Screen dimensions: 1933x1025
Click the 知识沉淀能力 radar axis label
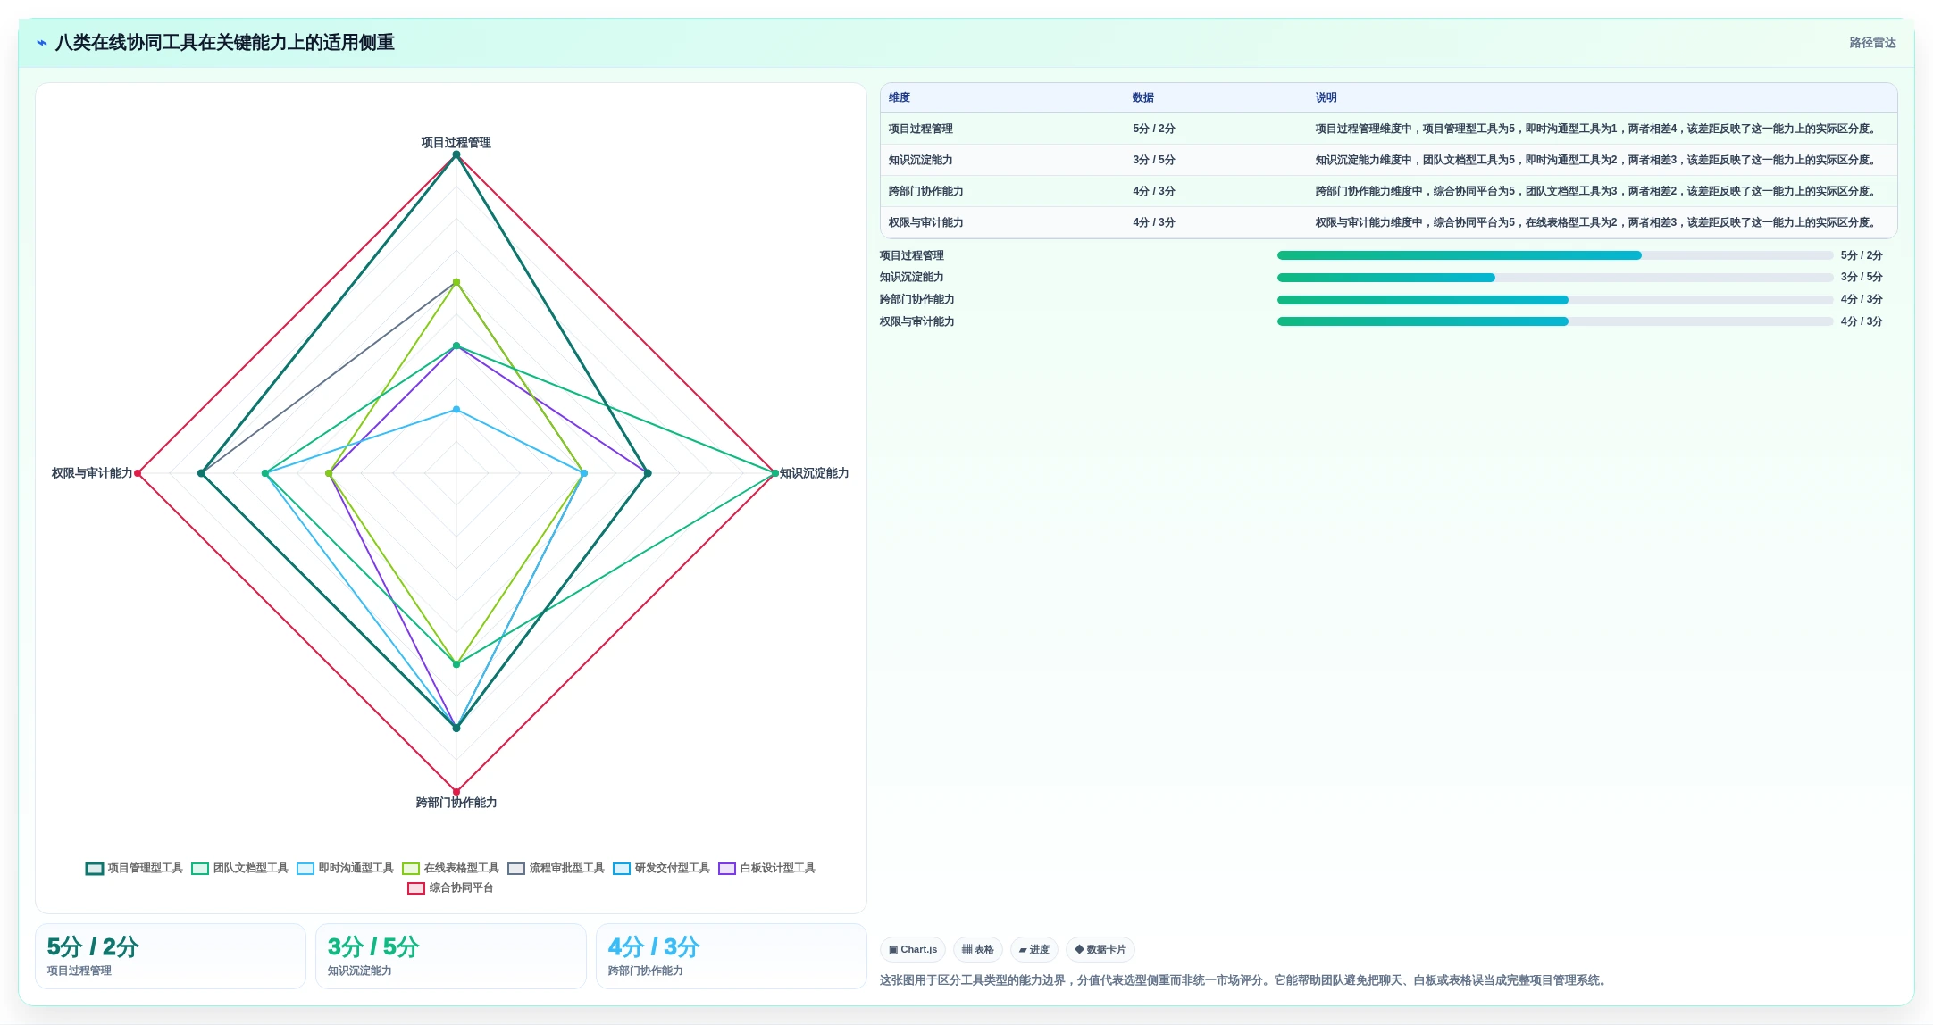pos(815,473)
